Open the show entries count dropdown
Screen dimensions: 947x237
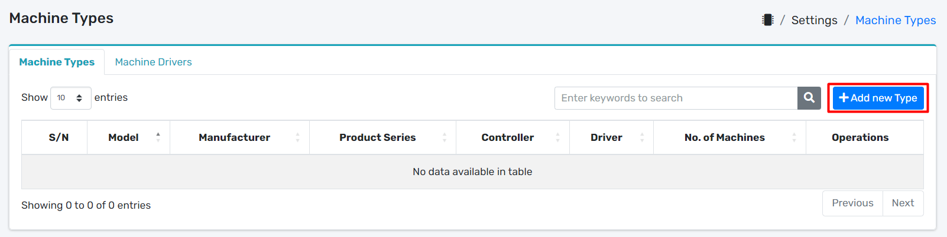(x=70, y=98)
